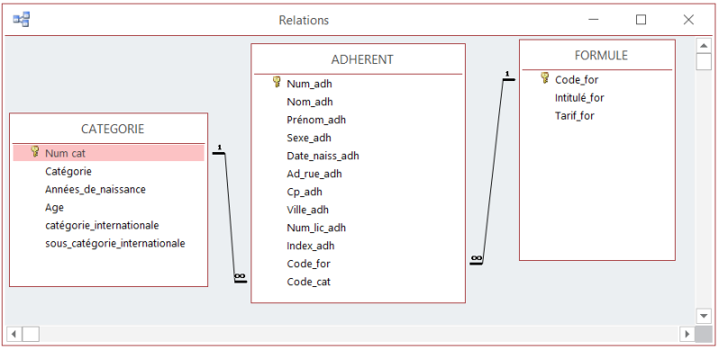Select the Intitulé_for field in FORMULE
The height and width of the screenshot is (350, 719).
[597, 97]
